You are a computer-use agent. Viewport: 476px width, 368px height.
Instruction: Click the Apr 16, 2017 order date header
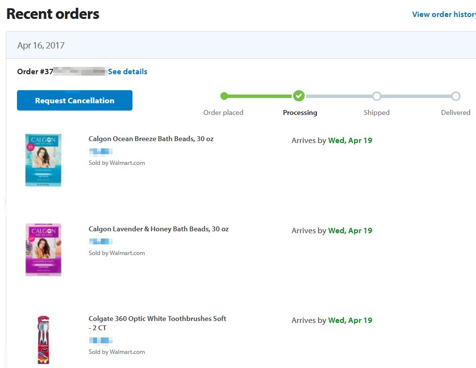(x=41, y=46)
